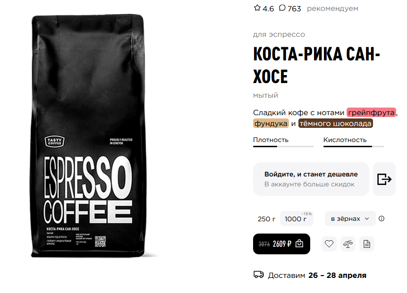Viewport: 407px width, 293px height.
Task: Click the delivery truck icon
Action: click(x=259, y=275)
